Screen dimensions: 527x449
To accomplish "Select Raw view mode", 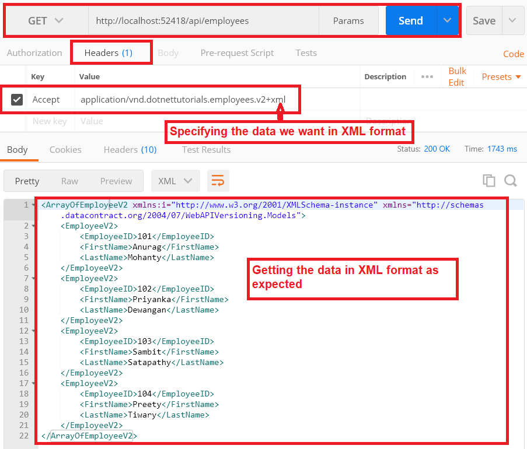I will click(x=69, y=181).
